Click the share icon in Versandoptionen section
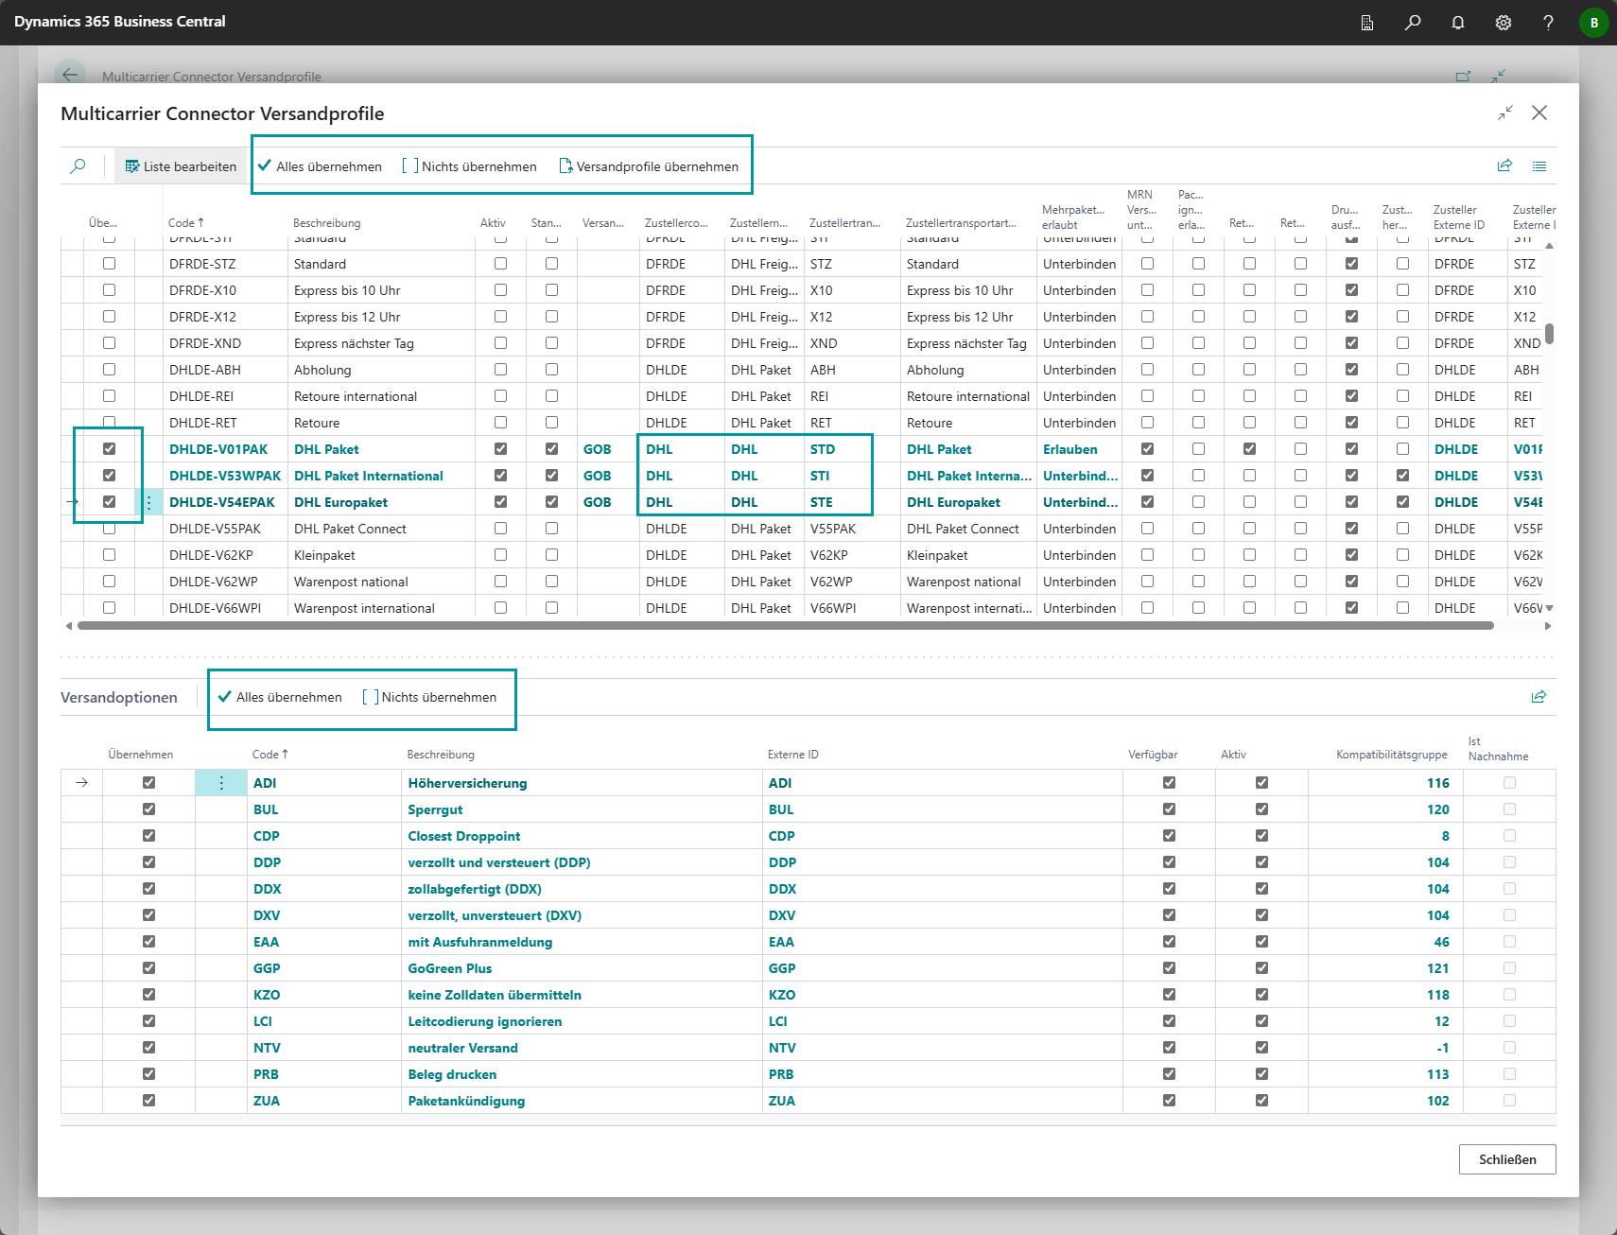 (x=1539, y=697)
